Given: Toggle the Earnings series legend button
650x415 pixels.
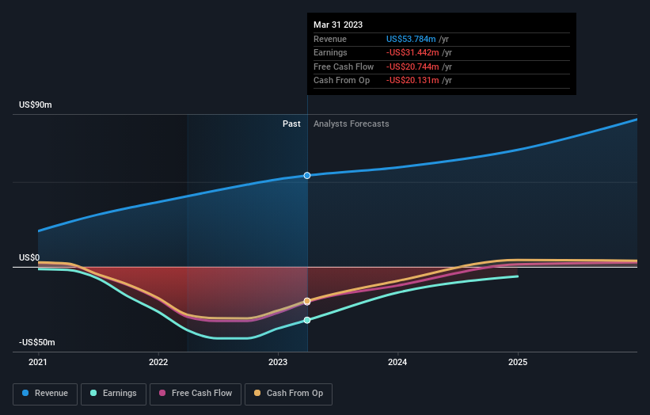Looking at the screenshot, I should (x=113, y=394).
